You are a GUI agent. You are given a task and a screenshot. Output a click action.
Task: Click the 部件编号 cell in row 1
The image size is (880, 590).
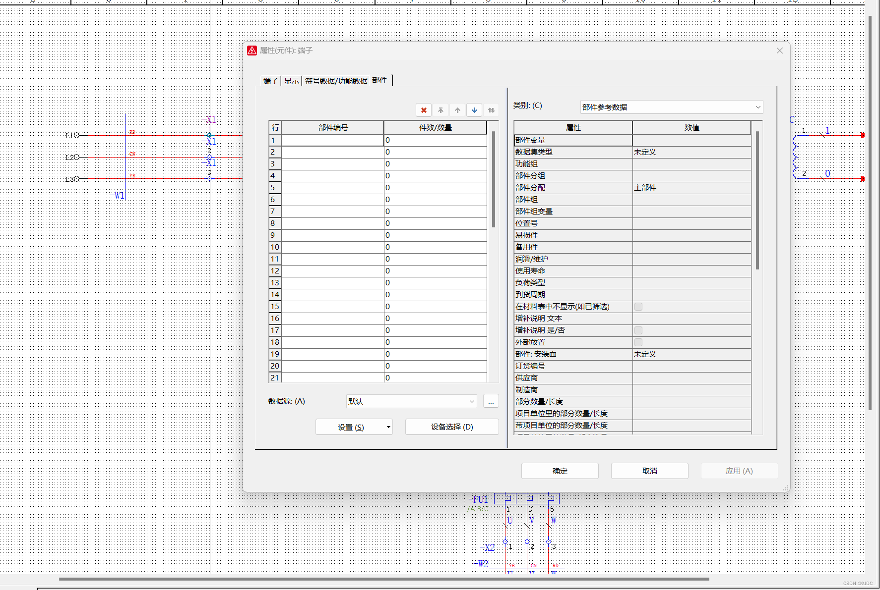[x=332, y=140]
